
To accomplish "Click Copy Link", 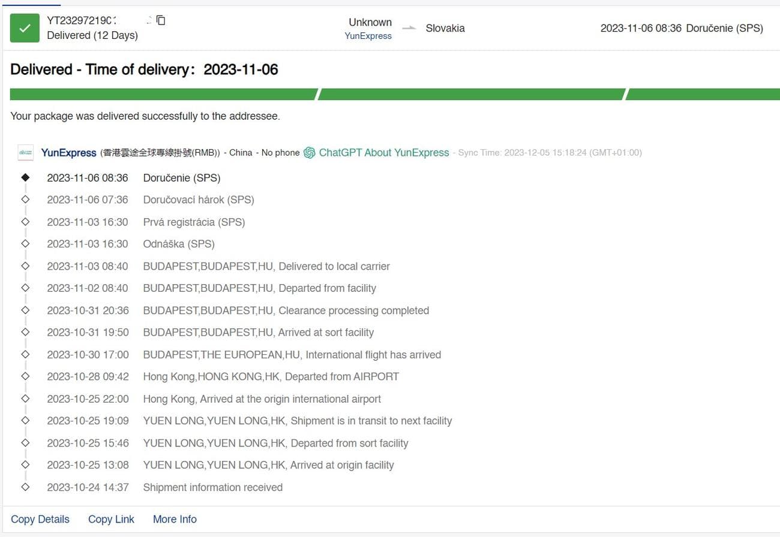I will point(111,520).
